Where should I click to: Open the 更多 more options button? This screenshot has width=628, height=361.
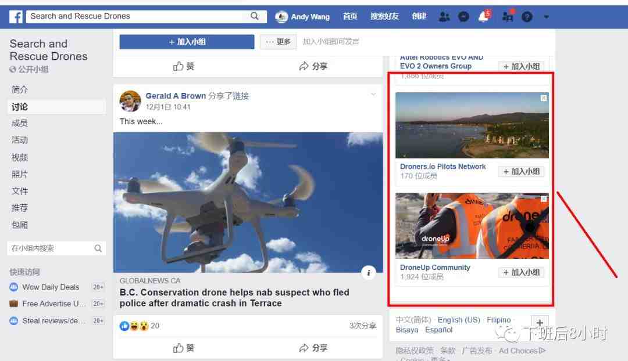[x=279, y=42]
